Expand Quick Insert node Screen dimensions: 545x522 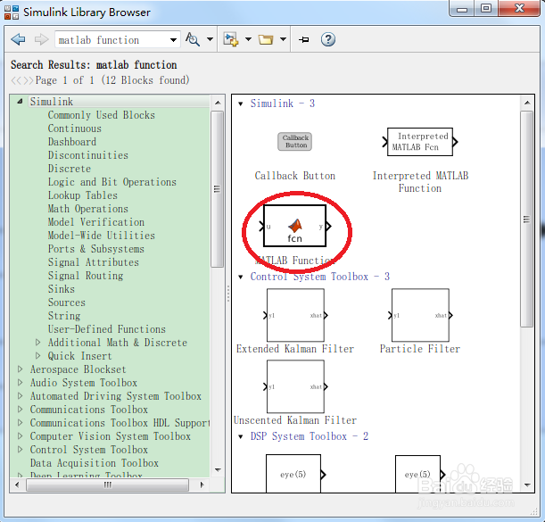[37, 356]
